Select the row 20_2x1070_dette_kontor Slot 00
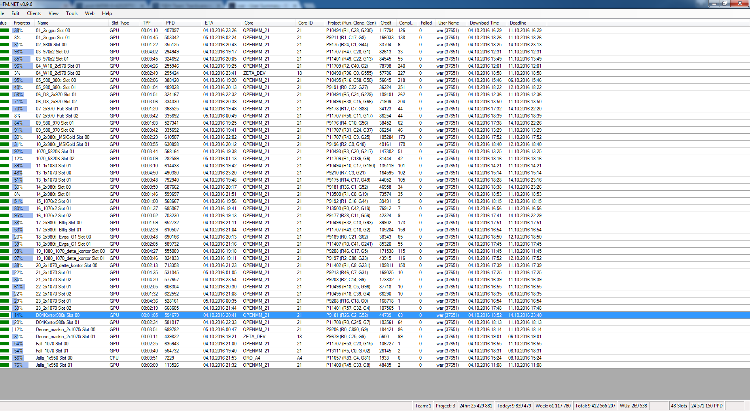 [x=375, y=265]
